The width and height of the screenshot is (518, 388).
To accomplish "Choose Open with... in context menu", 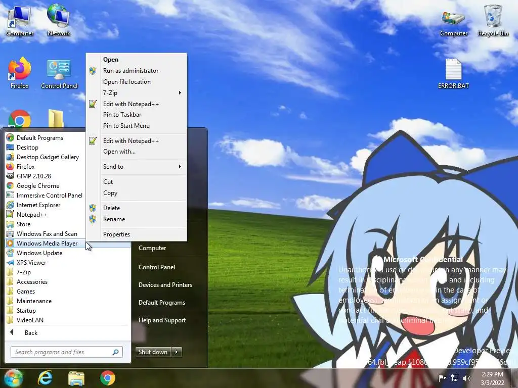I will click(x=137, y=152).
